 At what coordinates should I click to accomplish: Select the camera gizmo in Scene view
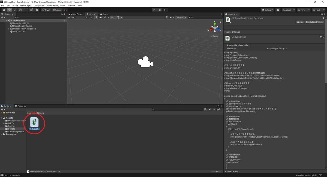coord(145,62)
